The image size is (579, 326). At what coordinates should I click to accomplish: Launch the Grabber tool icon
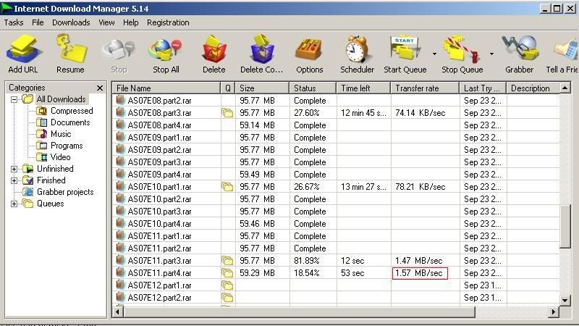point(518,51)
